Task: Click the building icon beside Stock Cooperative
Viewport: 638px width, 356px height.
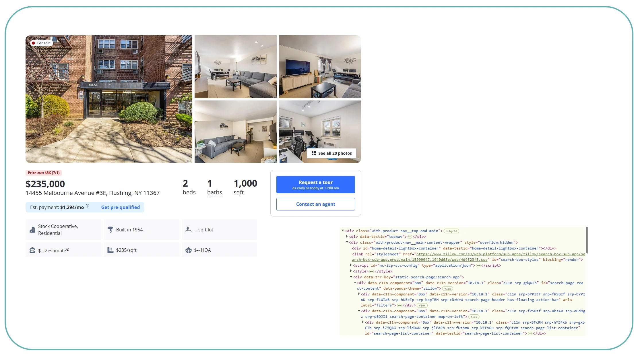Action: click(32, 230)
